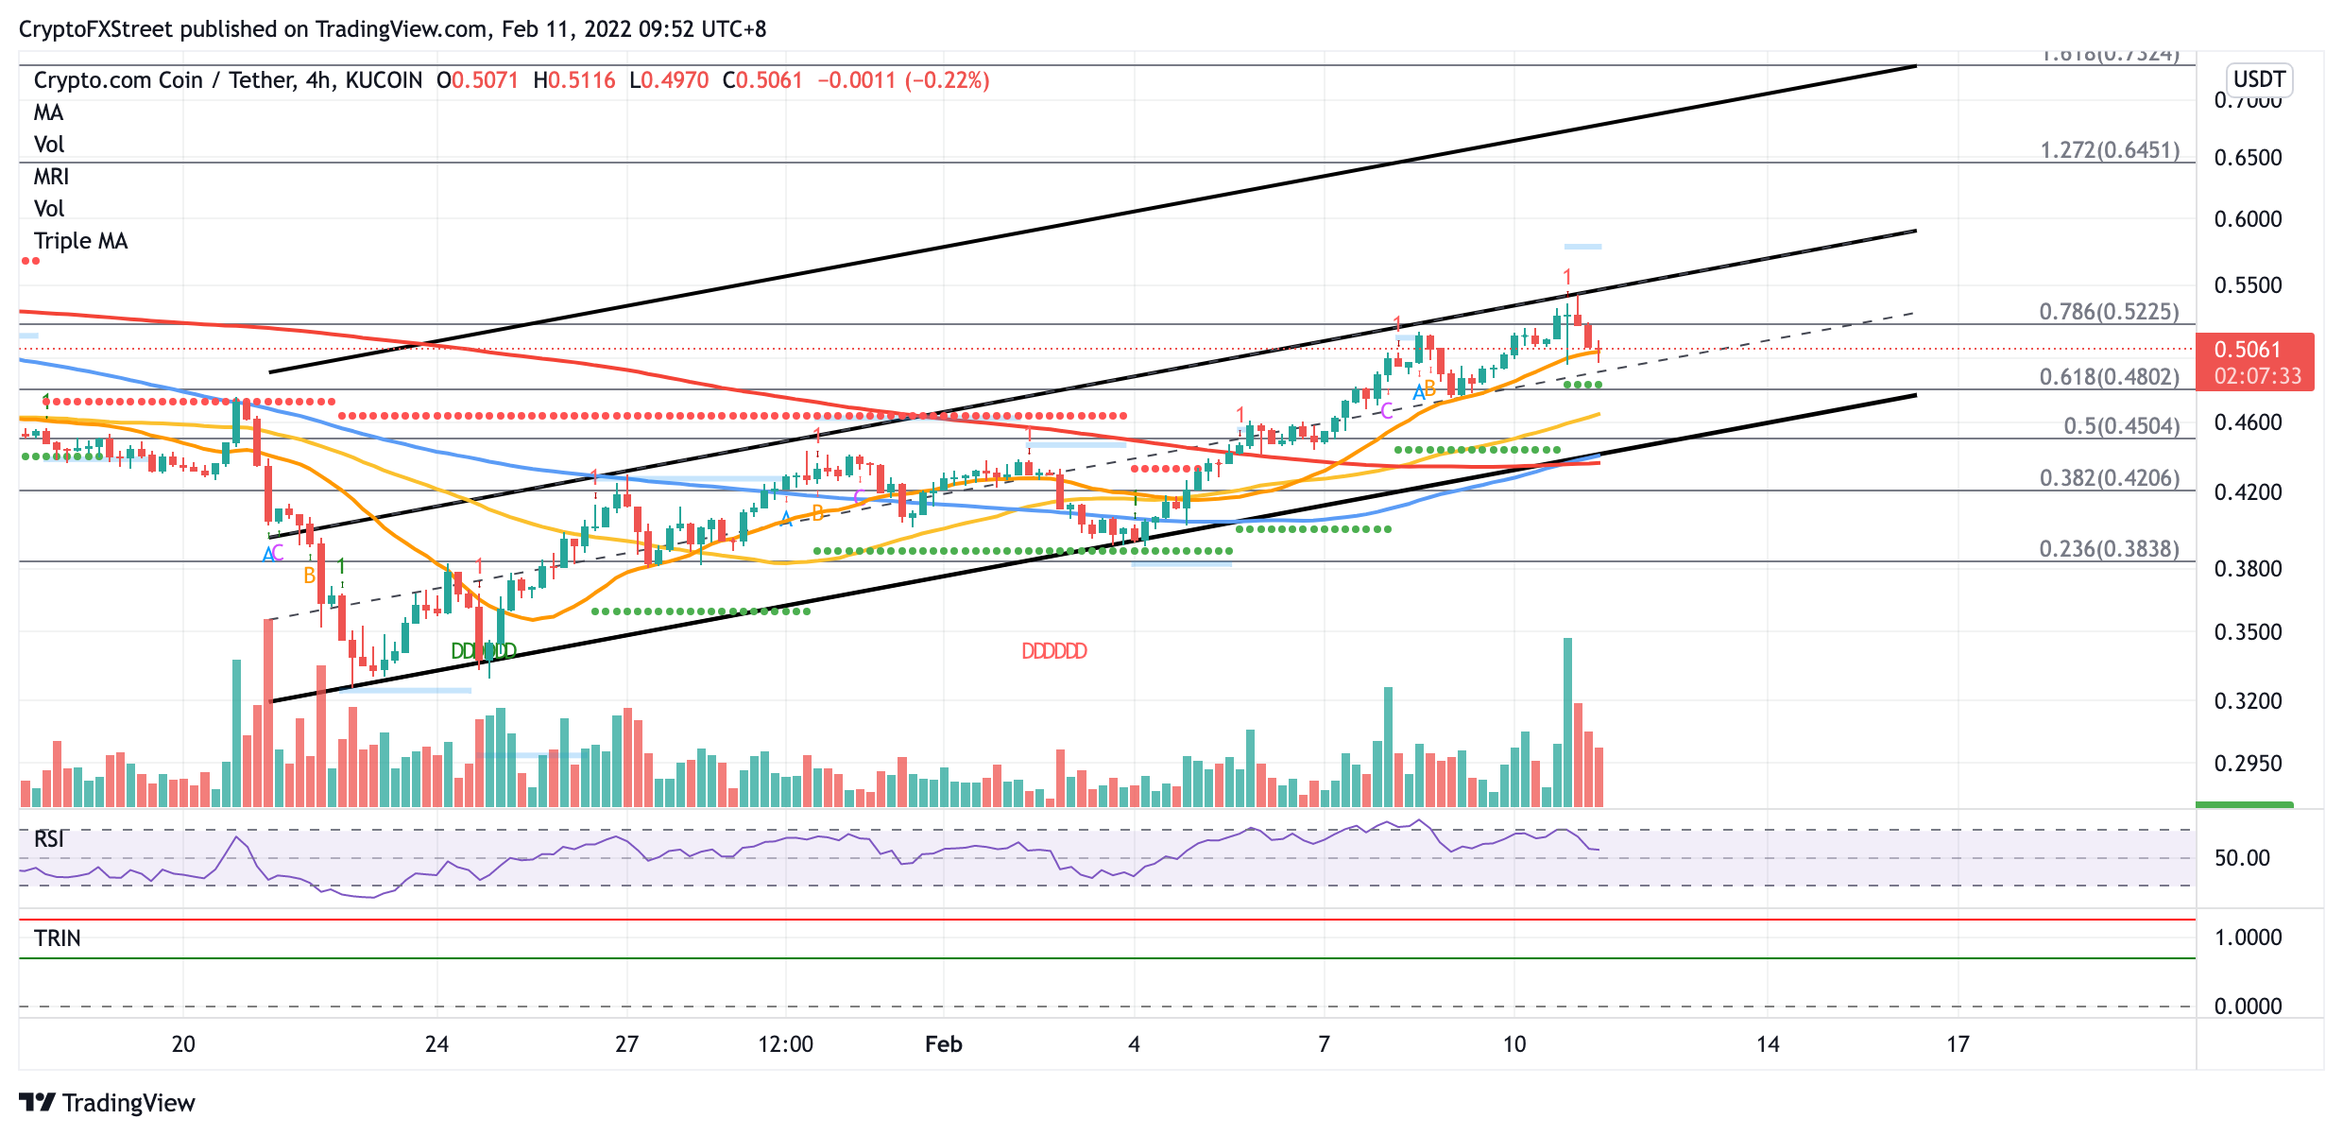Click the 0.786(0.5225) Fibonacci level label
Viewport: 2343px width, 1136px height.
point(2109,312)
